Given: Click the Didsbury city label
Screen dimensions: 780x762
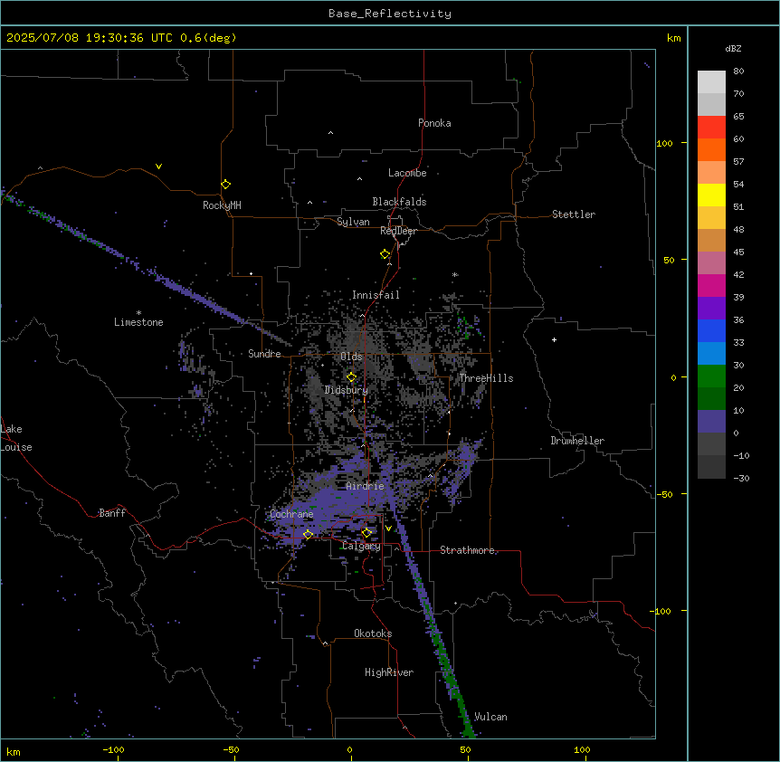Looking at the screenshot, I should click(x=347, y=390).
